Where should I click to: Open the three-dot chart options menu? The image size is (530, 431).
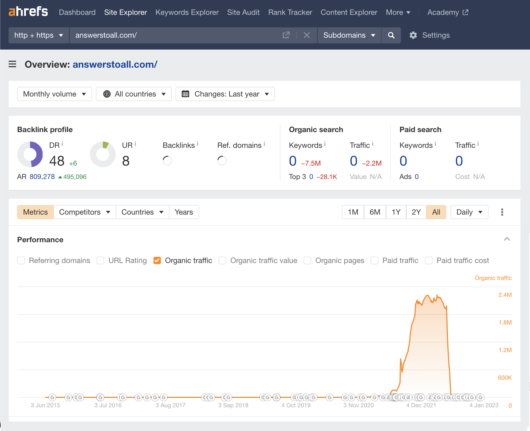(502, 212)
